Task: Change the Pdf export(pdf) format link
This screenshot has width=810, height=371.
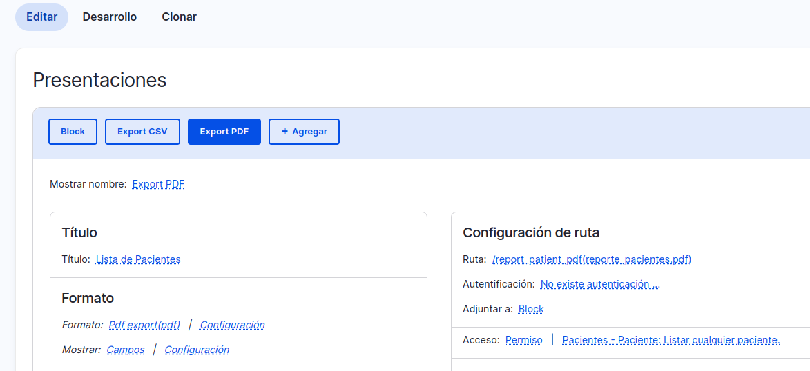Action: [x=144, y=325]
